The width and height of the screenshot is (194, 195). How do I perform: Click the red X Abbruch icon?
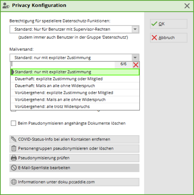[154, 38]
